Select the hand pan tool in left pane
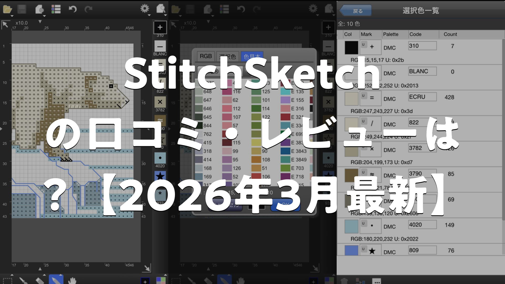505x284 pixels. tap(72, 280)
